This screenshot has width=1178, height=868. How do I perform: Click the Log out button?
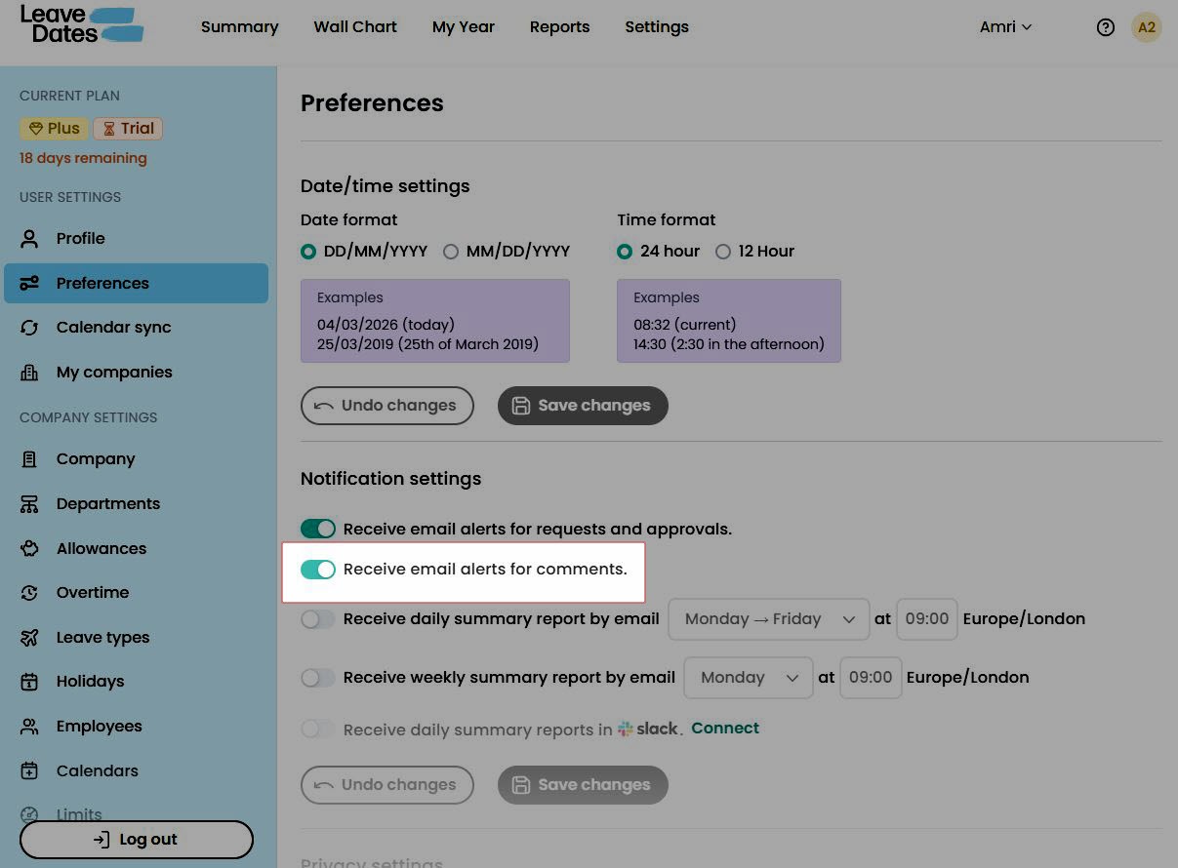(x=137, y=840)
